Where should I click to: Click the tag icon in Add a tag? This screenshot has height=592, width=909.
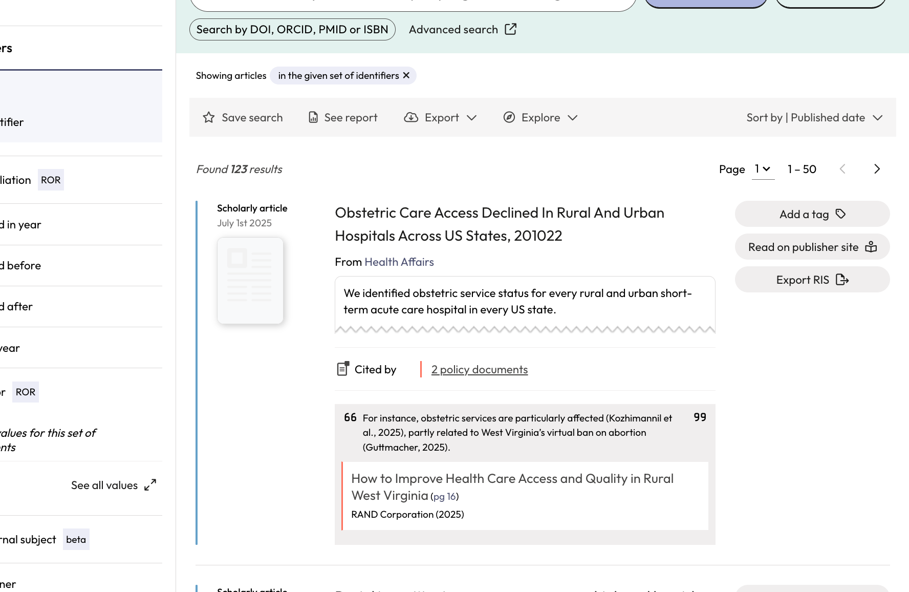[840, 214]
